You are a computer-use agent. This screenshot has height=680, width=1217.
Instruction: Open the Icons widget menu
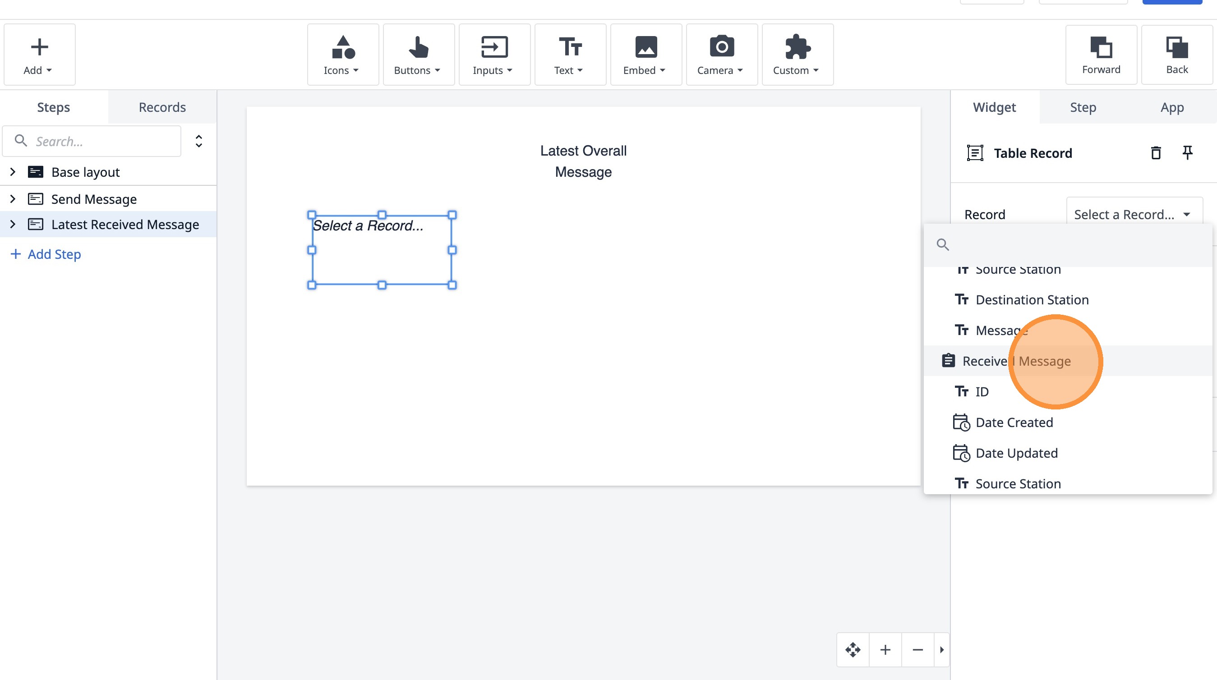342,55
